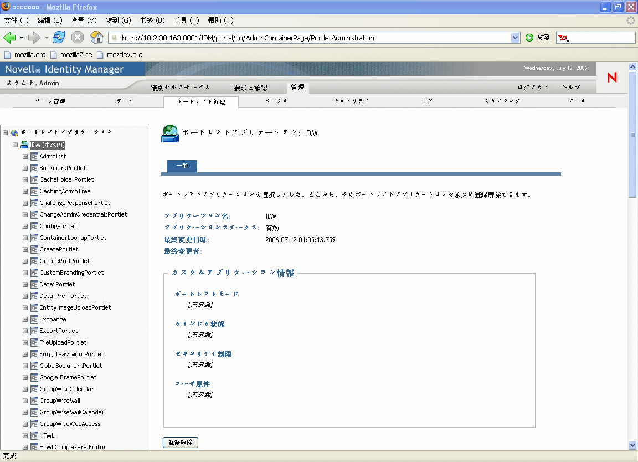
Task: Click the Firefox reload page icon
Action: coord(59,37)
